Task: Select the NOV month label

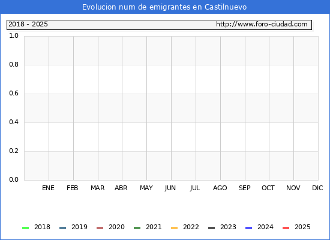Action: point(293,188)
